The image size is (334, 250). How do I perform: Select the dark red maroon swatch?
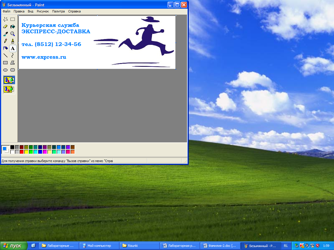coord(21,147)
